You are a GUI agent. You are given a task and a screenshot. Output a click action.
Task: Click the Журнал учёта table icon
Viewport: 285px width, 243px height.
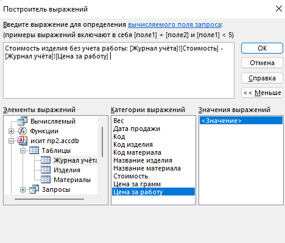point(46,160)
